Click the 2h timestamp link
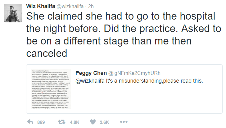Viewport: 226px width, 128px height. (91, 6)
